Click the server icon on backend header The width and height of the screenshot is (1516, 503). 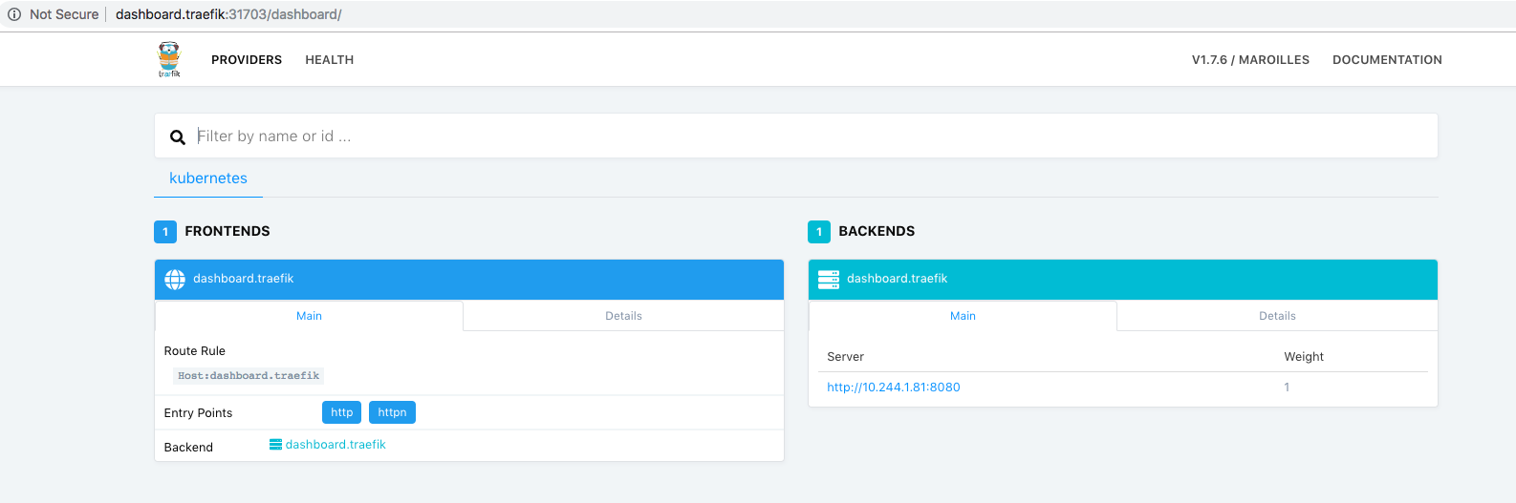829,279
